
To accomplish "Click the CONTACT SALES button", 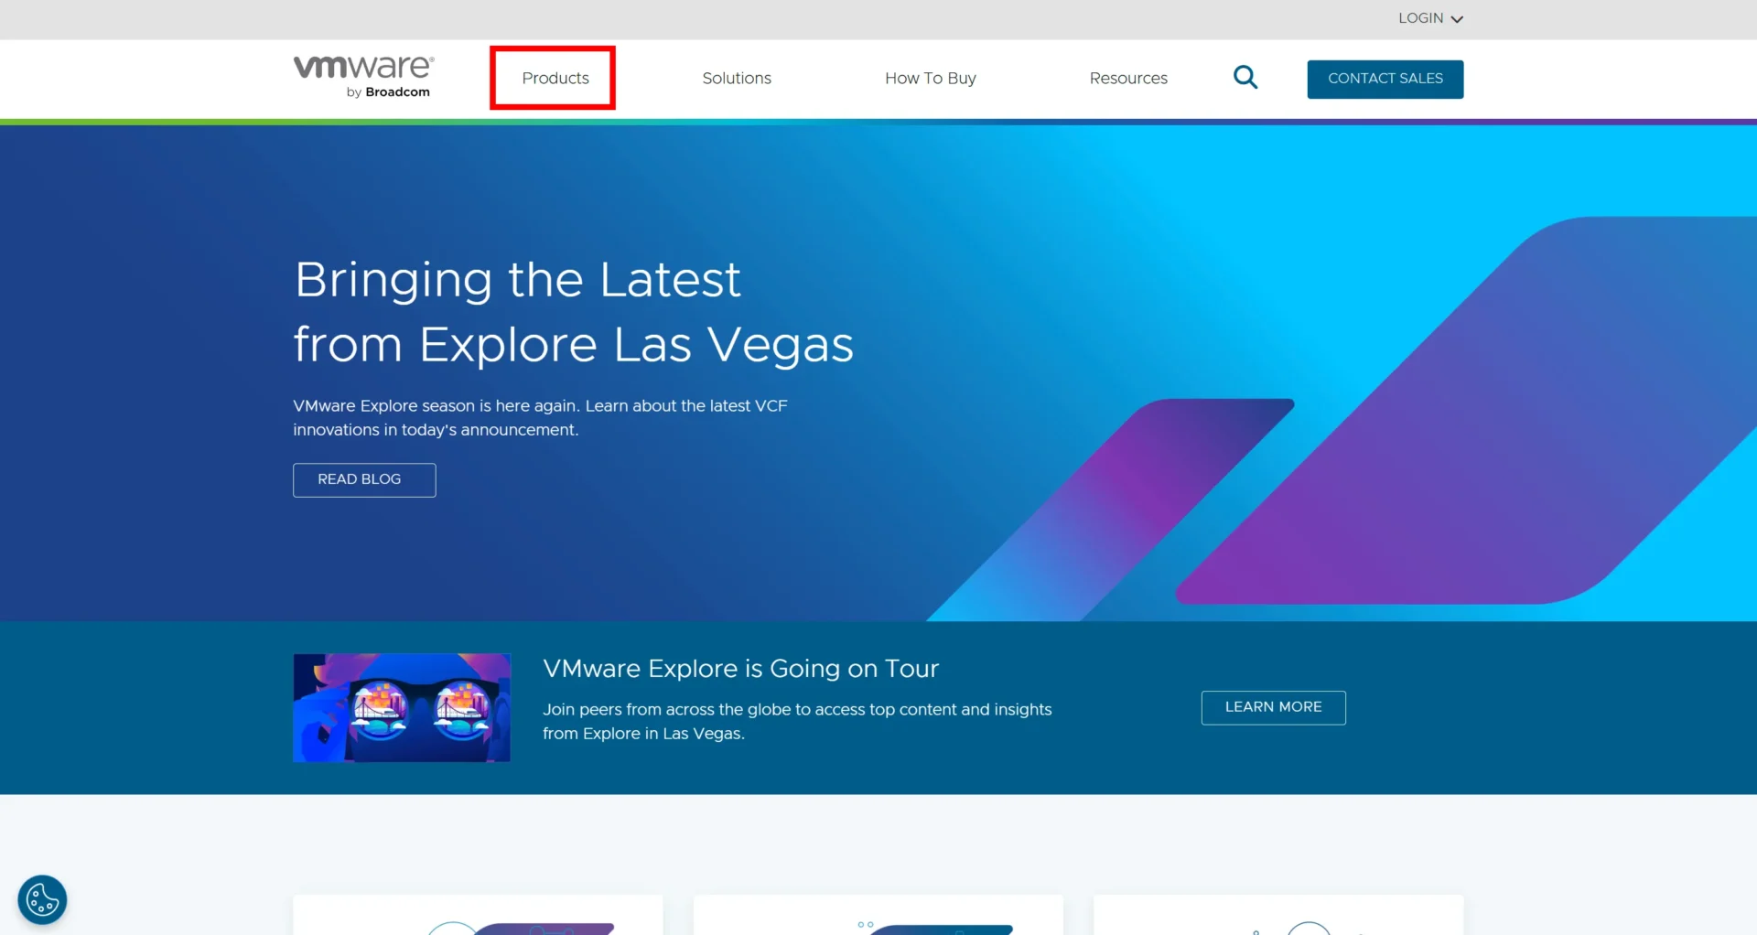I will pos(1385,80).
